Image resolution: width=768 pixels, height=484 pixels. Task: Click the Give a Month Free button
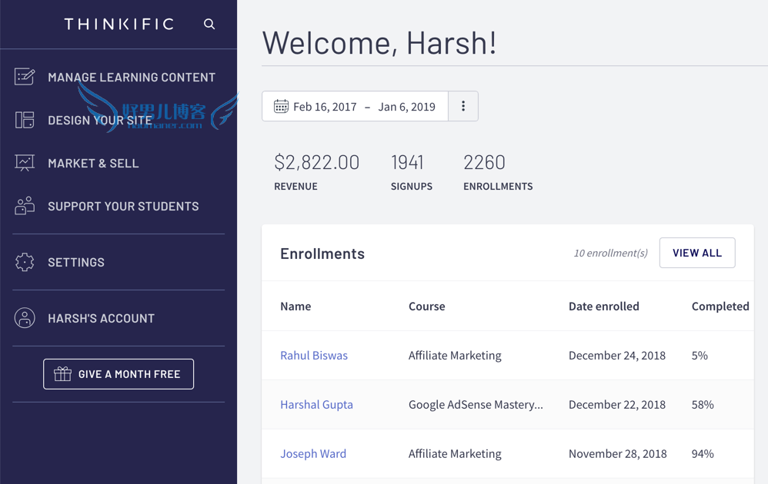119,374
